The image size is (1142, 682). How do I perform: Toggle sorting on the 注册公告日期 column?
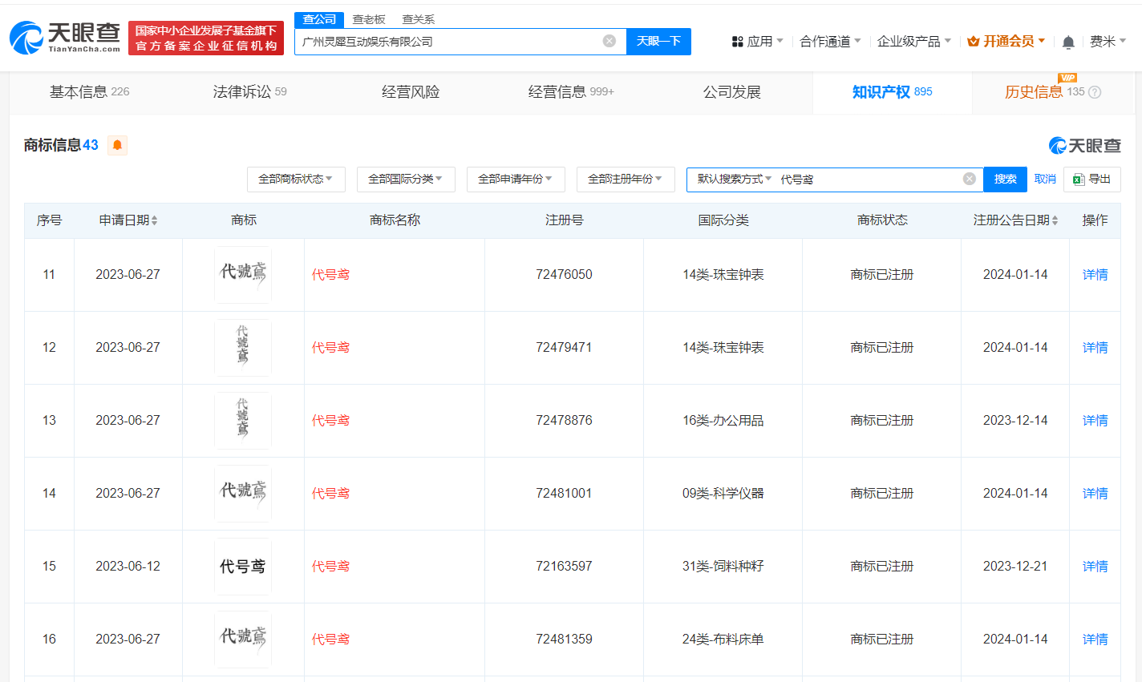[x=1015, y=220]
